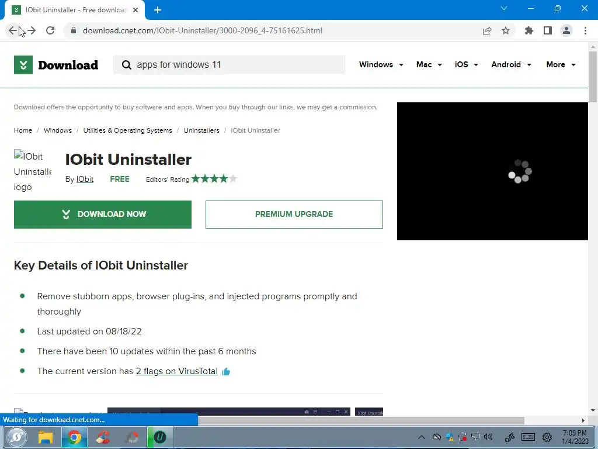
Task: Open the touch keyboard tray icon
Action: click(x=528, y=437)
